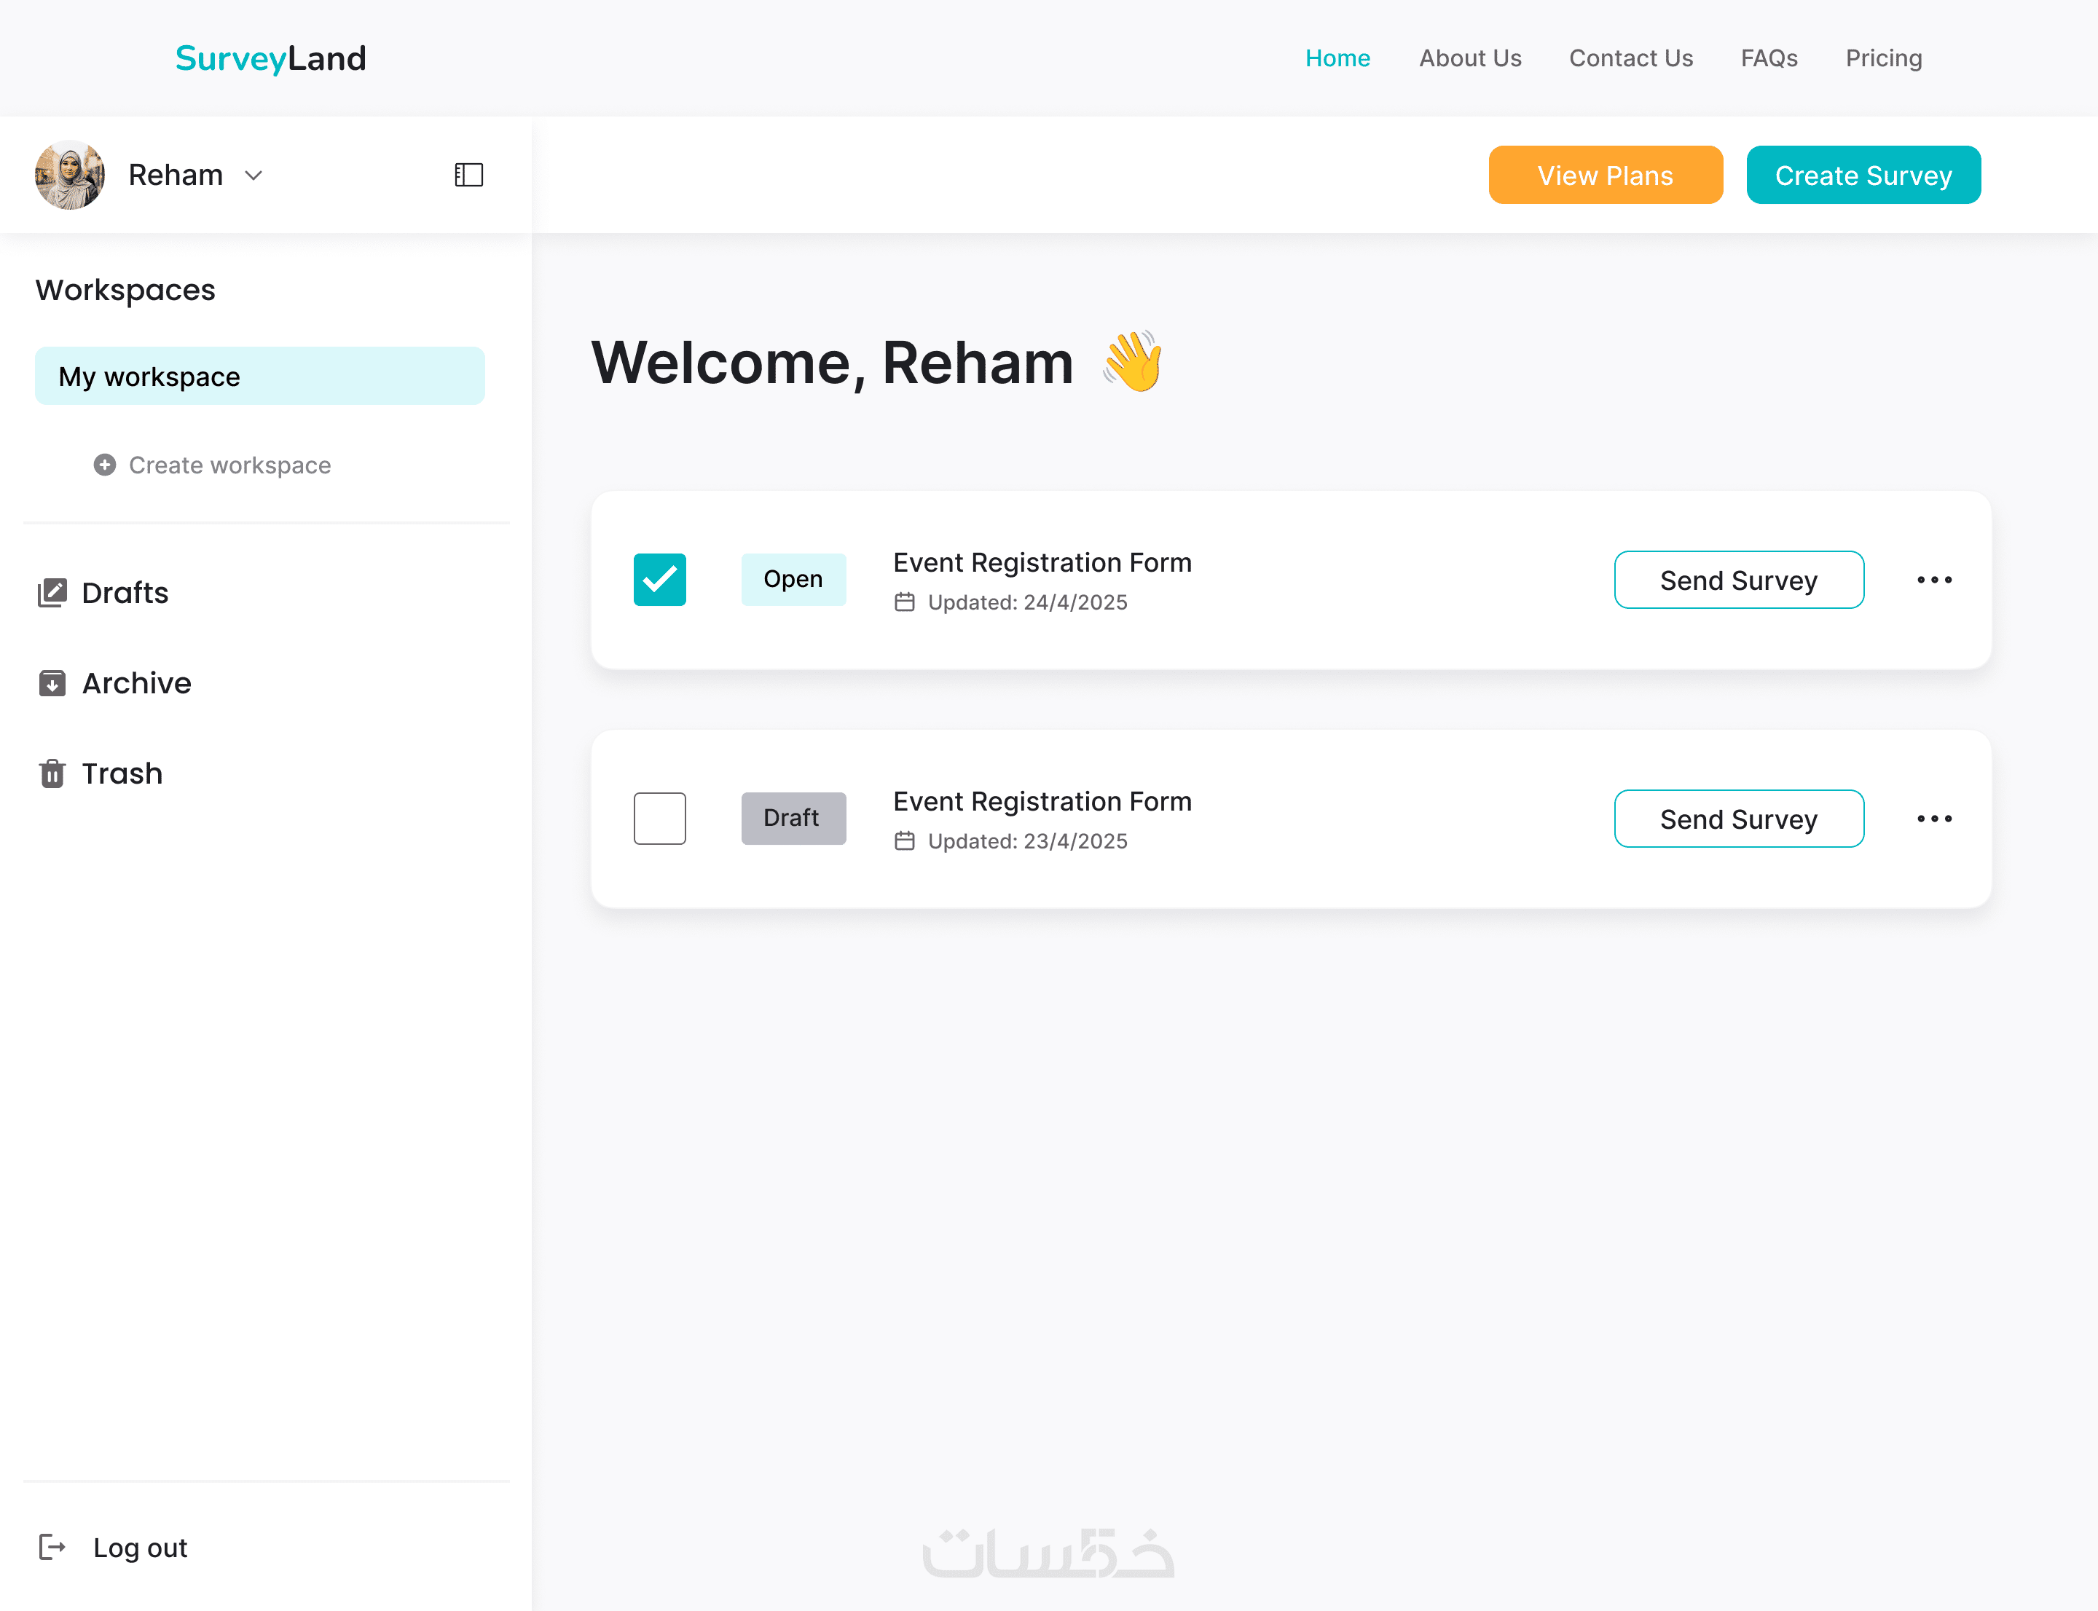Viewport: 2098px width, 1611px height.
Task: Click Reham's profile avatar
Action: point(69,175)
